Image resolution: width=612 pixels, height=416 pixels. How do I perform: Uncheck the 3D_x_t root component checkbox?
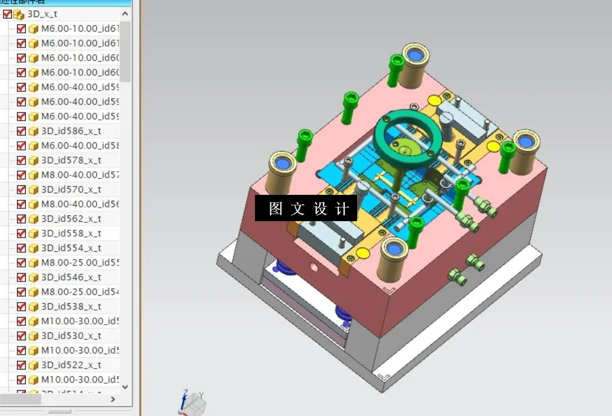tap(7, 13)
